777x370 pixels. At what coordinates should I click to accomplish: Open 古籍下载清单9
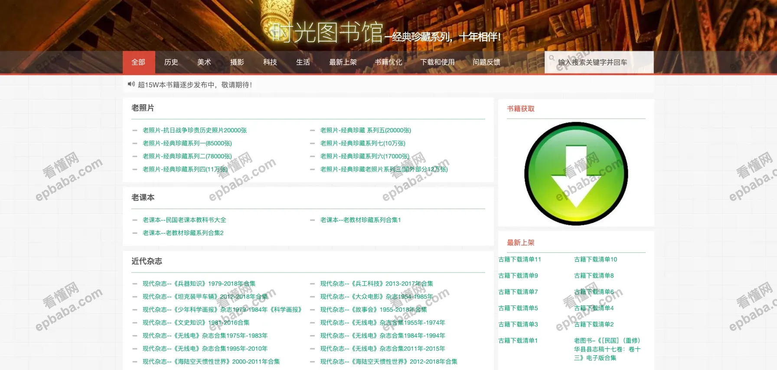518,276
